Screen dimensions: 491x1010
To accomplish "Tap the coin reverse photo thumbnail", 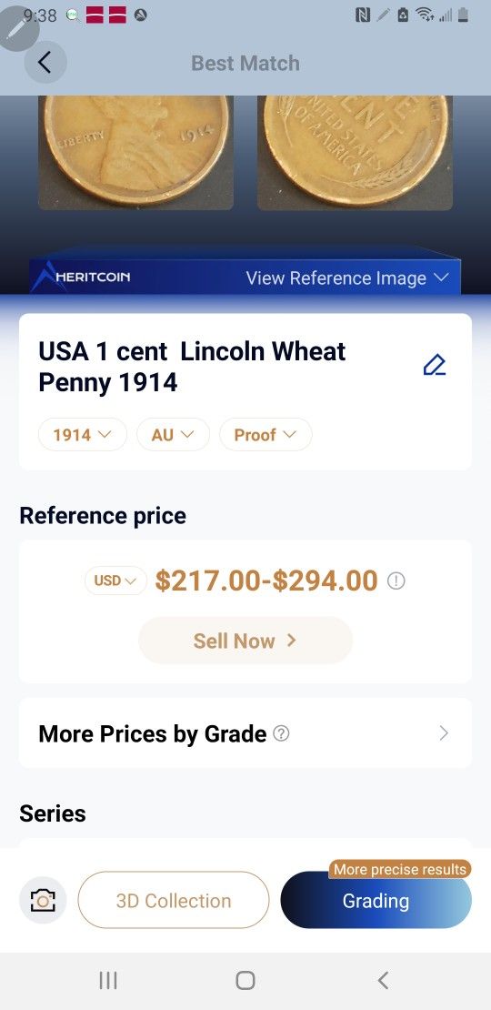I will [x=356, y=153].
